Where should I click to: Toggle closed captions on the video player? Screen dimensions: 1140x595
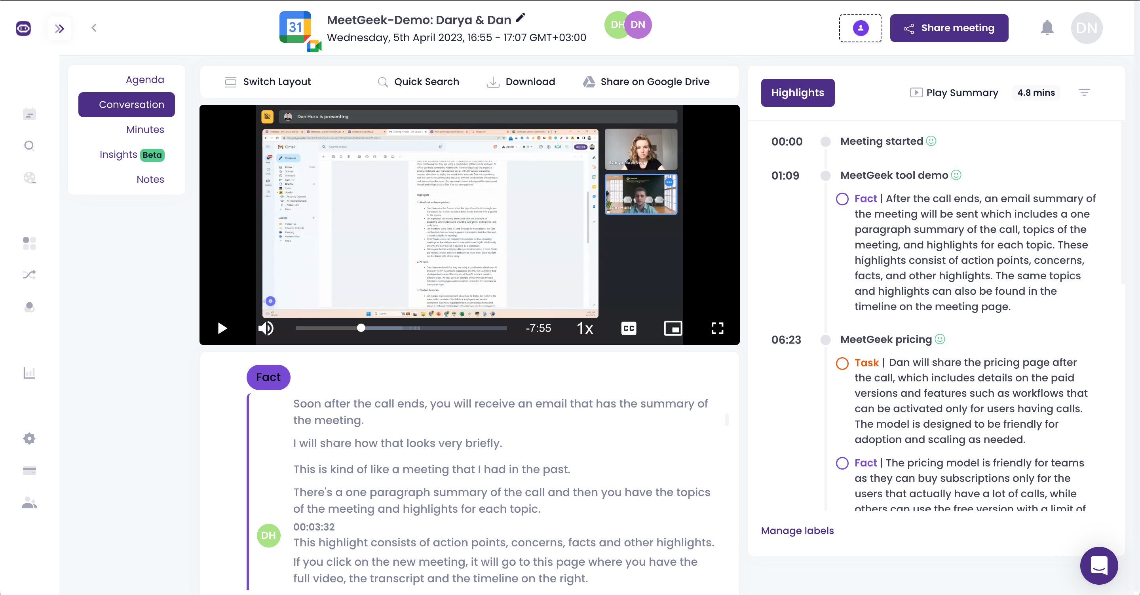[629, 328]
